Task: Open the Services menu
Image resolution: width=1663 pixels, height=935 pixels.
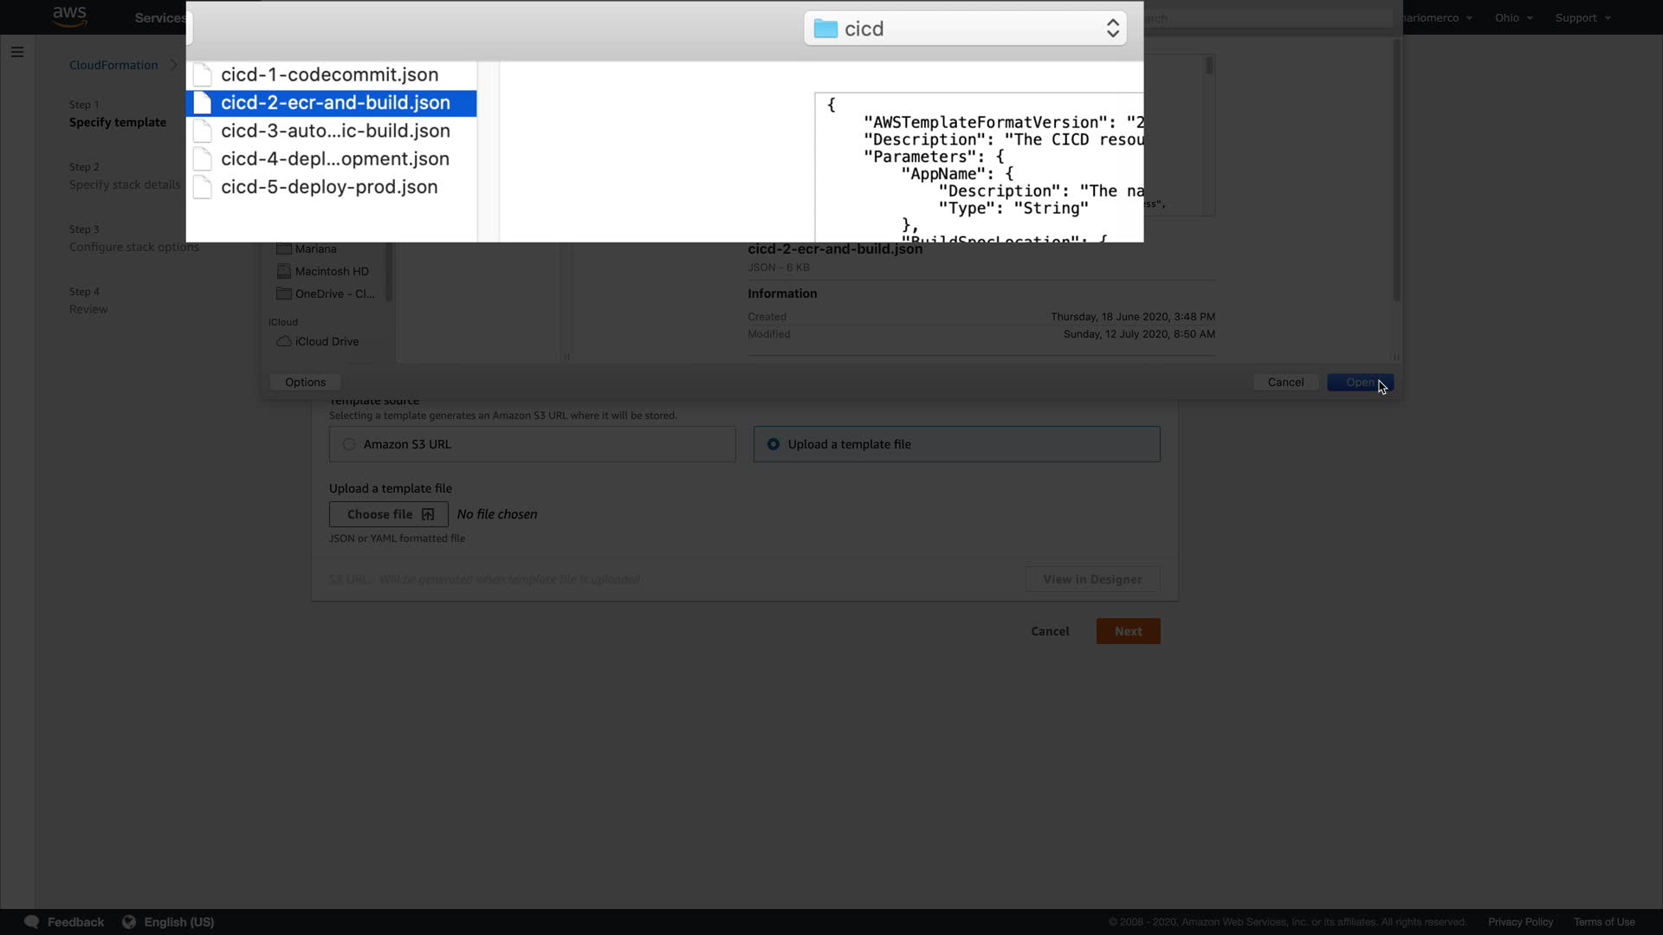Action: 160,17
